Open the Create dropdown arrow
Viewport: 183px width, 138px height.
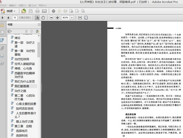pyautogui.click(x=15, y=11)
